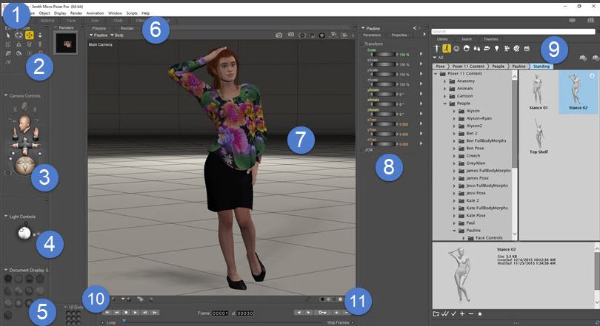
Task: Click the head camera control icon
Action: (25, 123)
